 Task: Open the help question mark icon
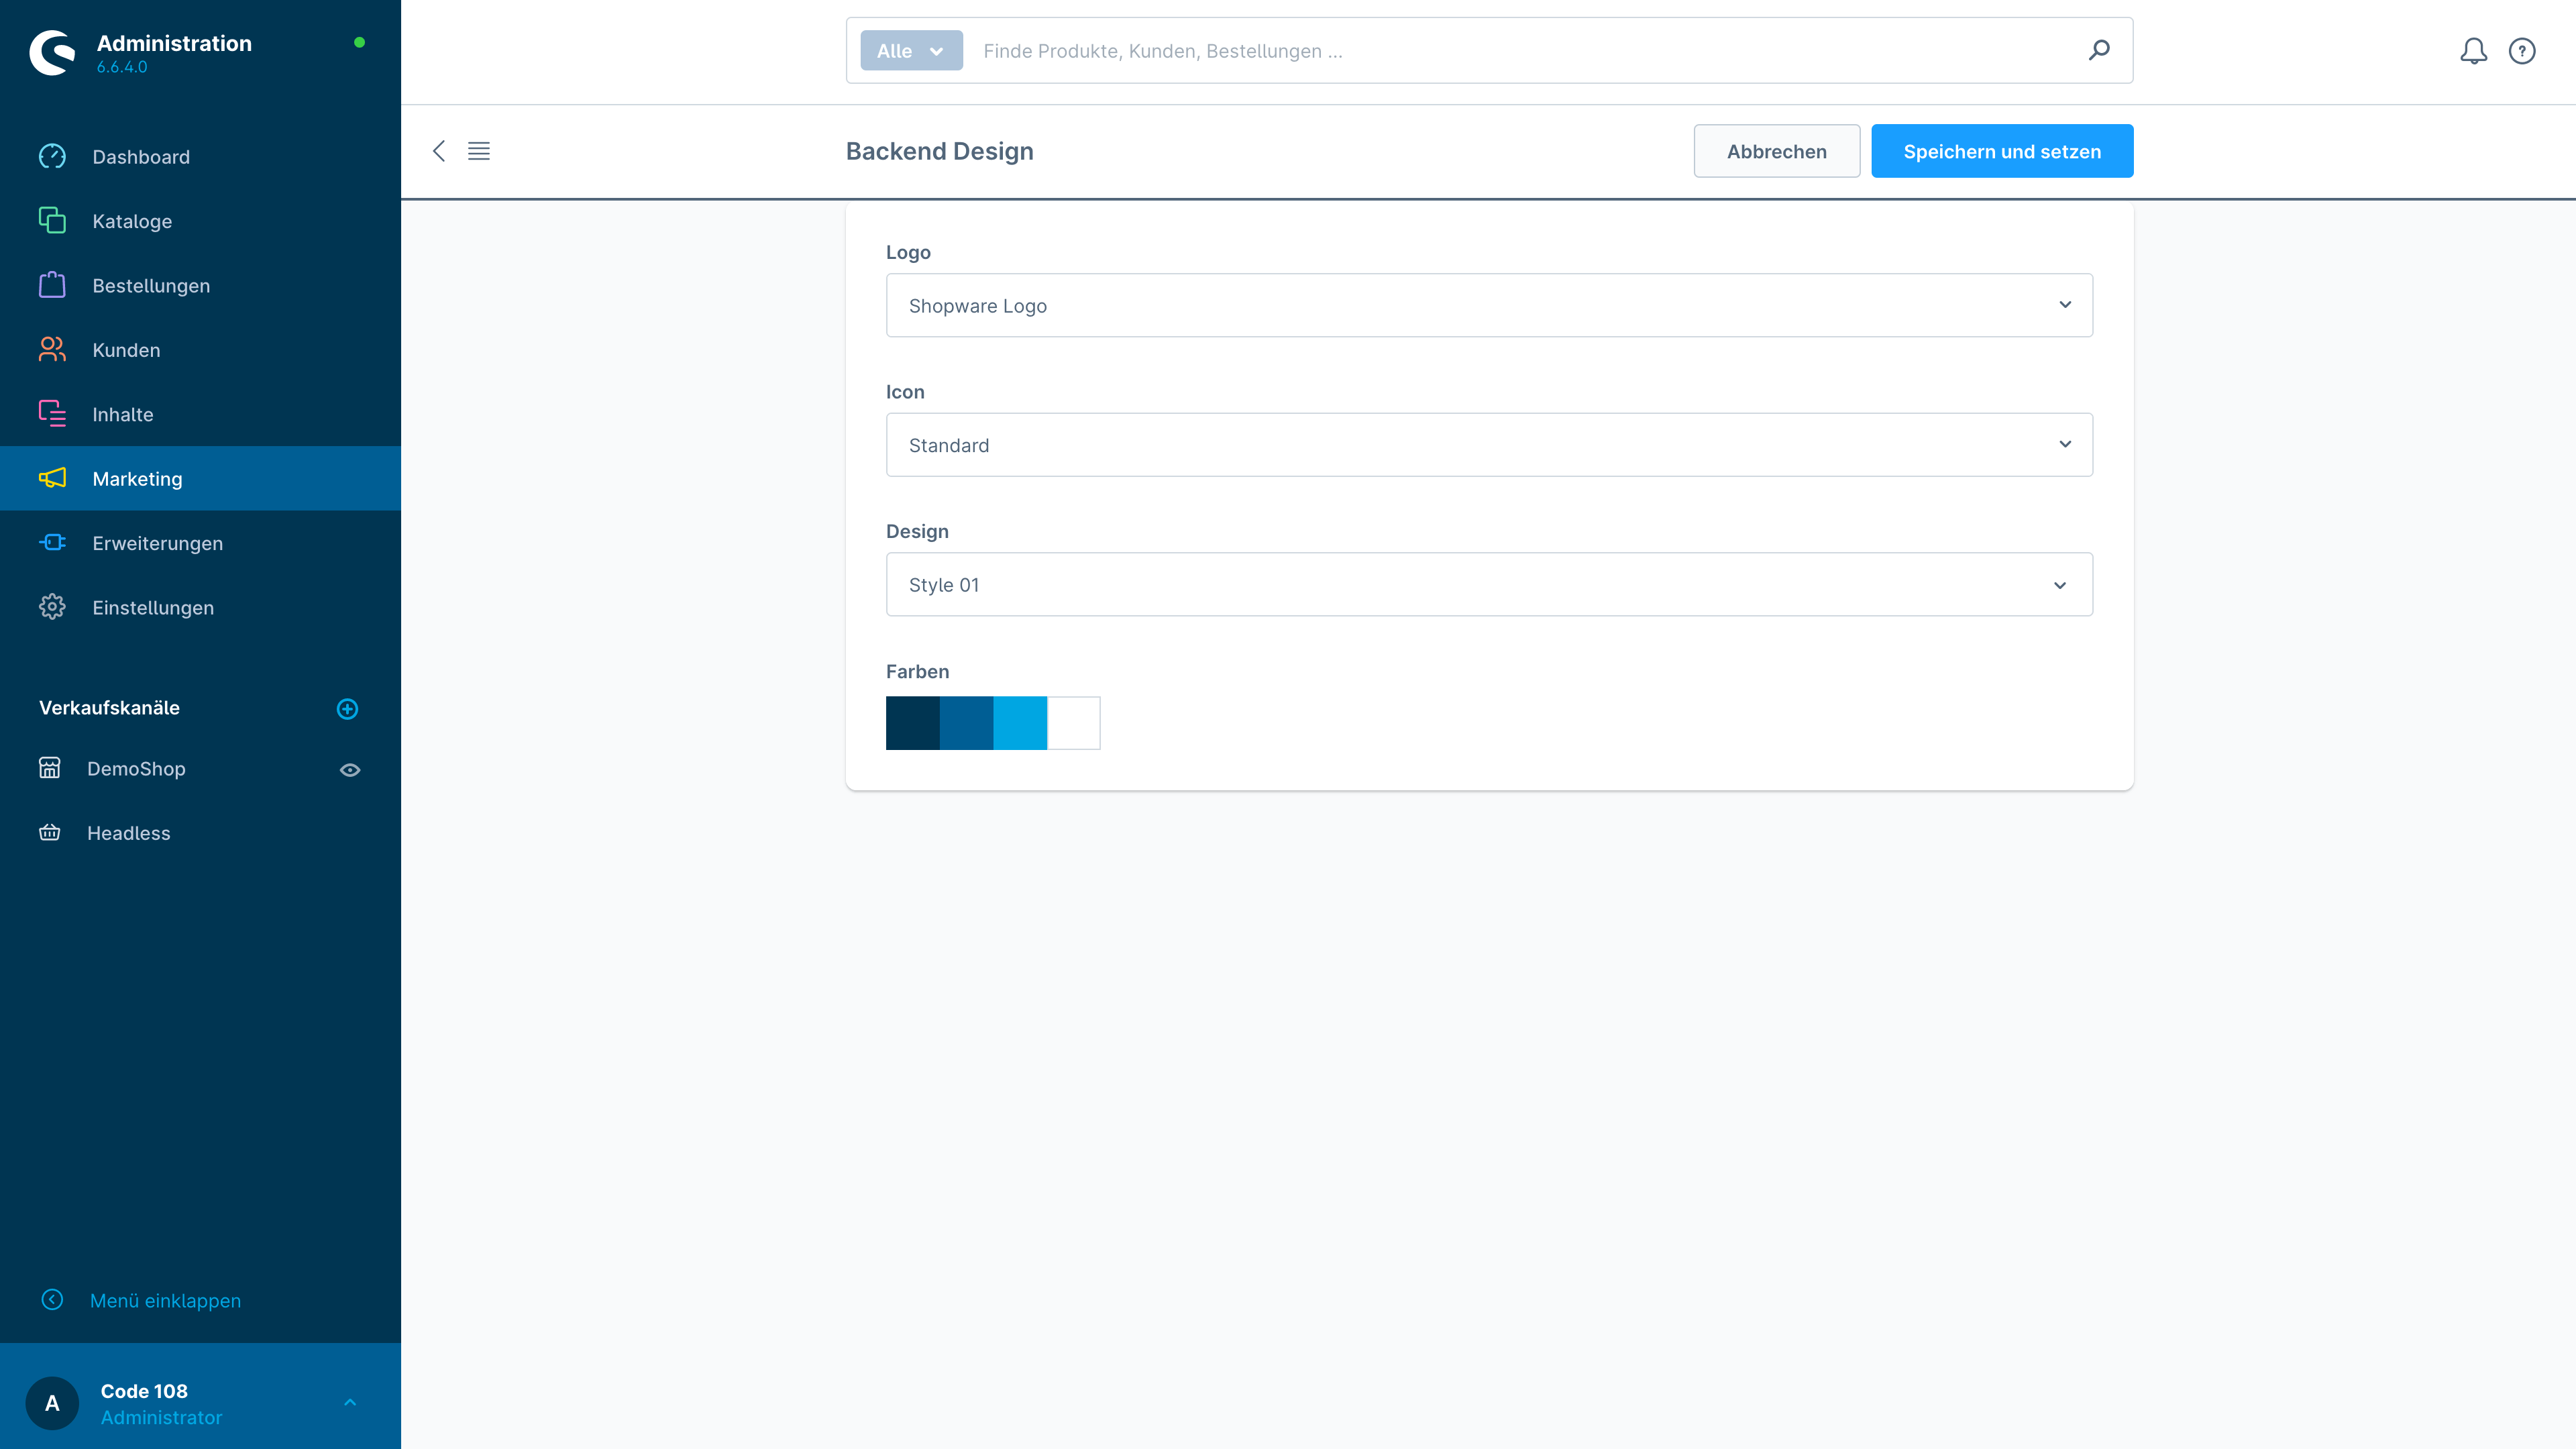pyautogui.click(x=2522, y=51)
